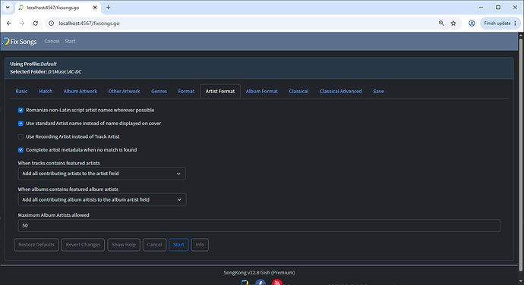
Task: Focus the Maximum Album Artists allowed field
Action: click(259, 226)
